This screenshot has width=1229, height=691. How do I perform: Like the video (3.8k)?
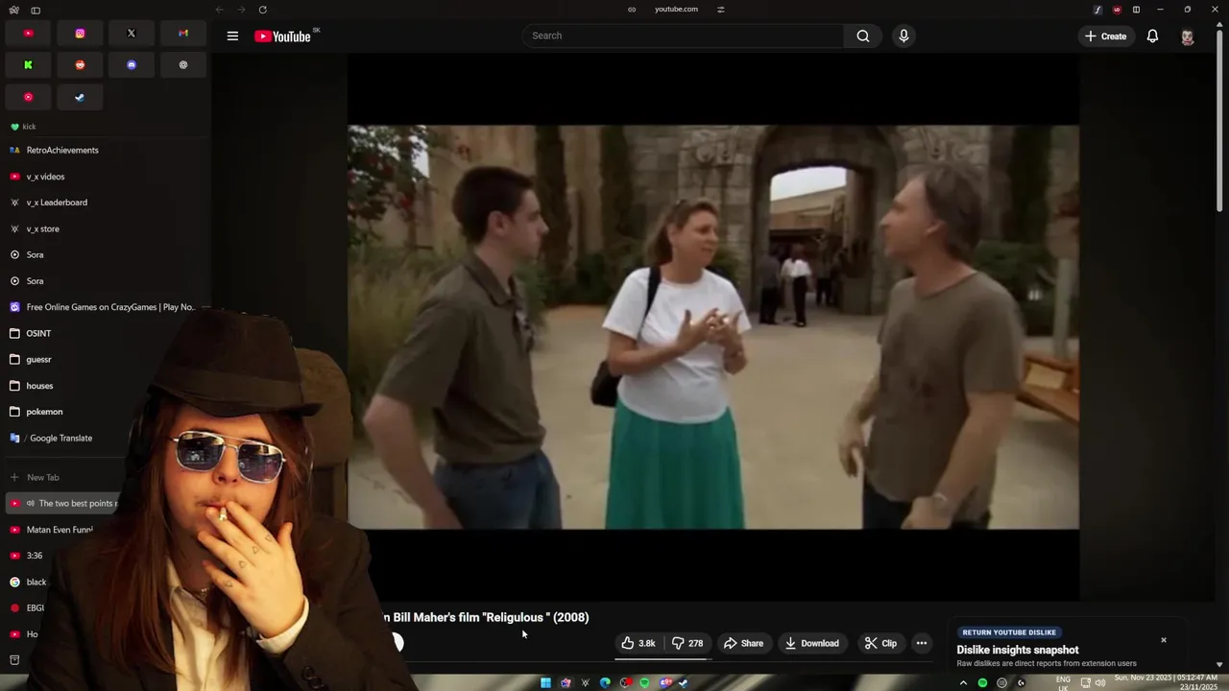point(639,643)
